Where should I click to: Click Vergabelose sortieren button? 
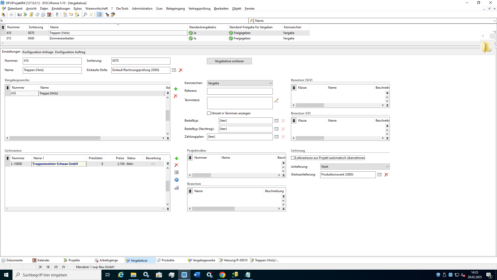229,61
